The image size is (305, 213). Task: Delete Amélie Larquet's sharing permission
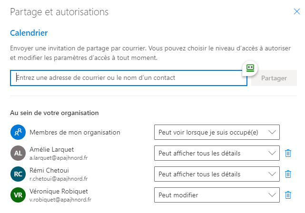[288, 153]
